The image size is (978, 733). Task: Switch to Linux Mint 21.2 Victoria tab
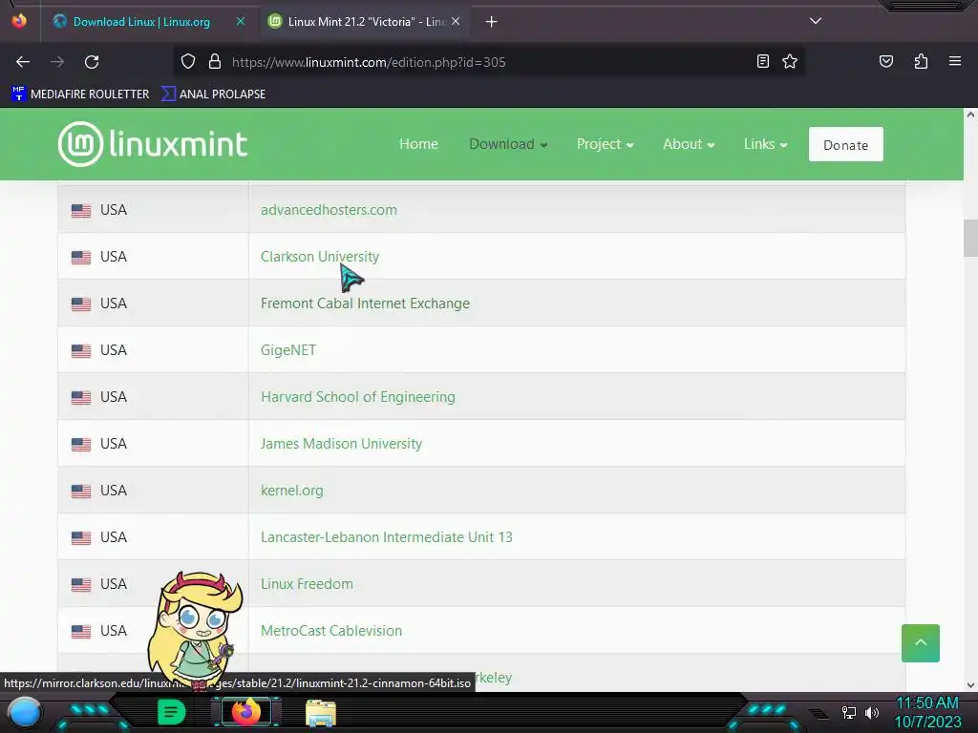364,22
